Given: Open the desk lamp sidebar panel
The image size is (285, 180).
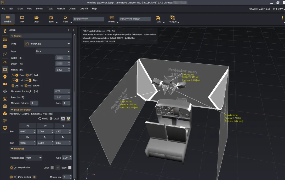Looking at the screenshot, I should point(5,31).
